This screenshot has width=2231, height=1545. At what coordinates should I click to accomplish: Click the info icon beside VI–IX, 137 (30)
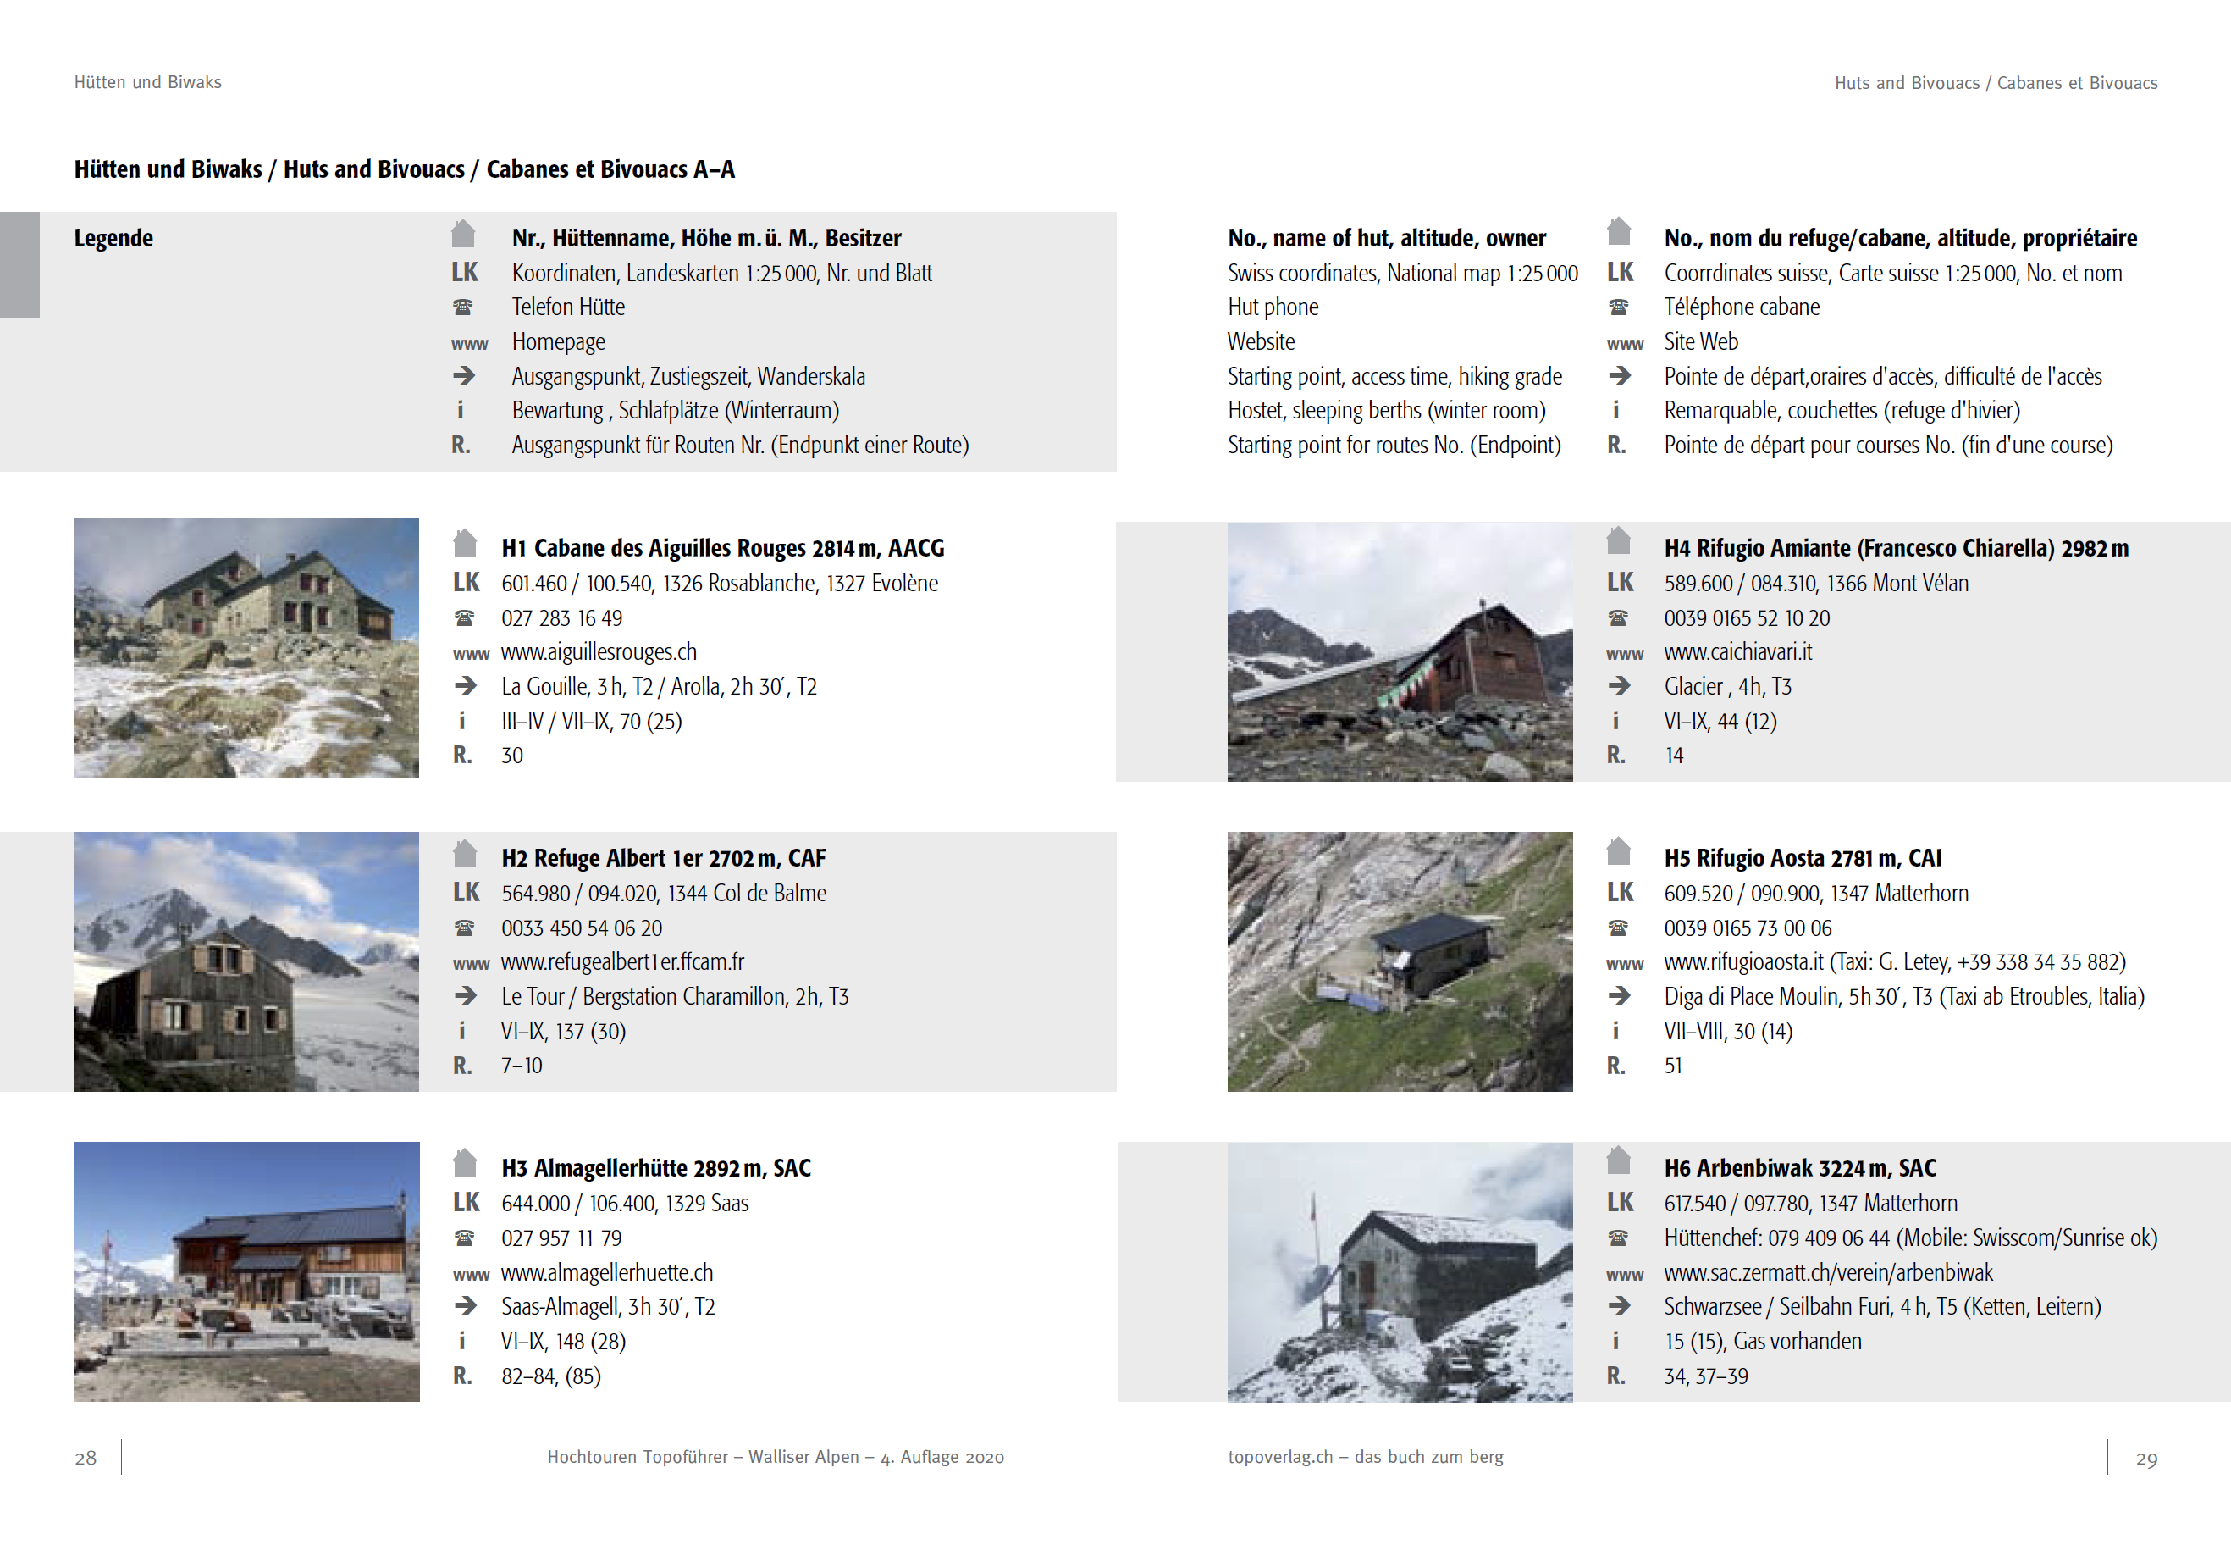click(x=461, y=1030)
